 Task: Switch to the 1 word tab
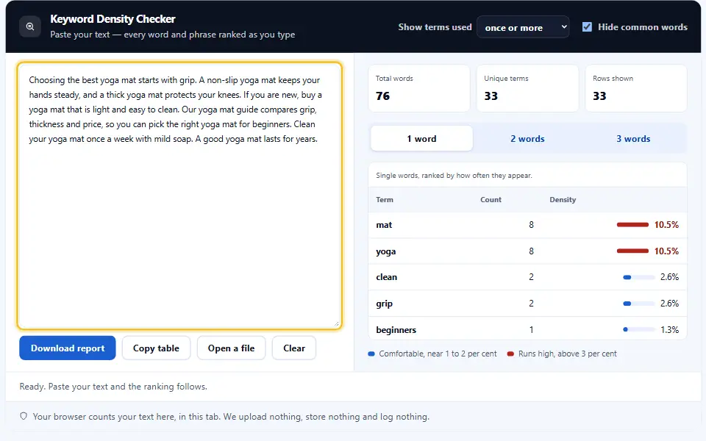pos(421,139)
